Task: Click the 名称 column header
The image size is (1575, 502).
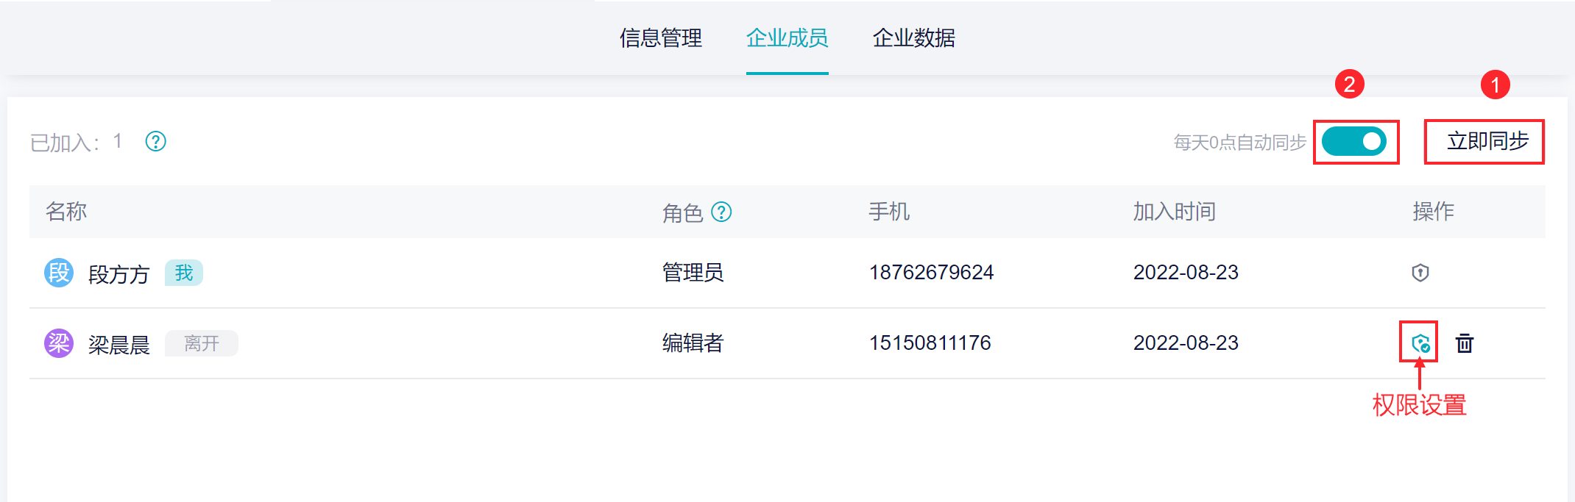Action: pyautogui.click(x=66, y=212)
